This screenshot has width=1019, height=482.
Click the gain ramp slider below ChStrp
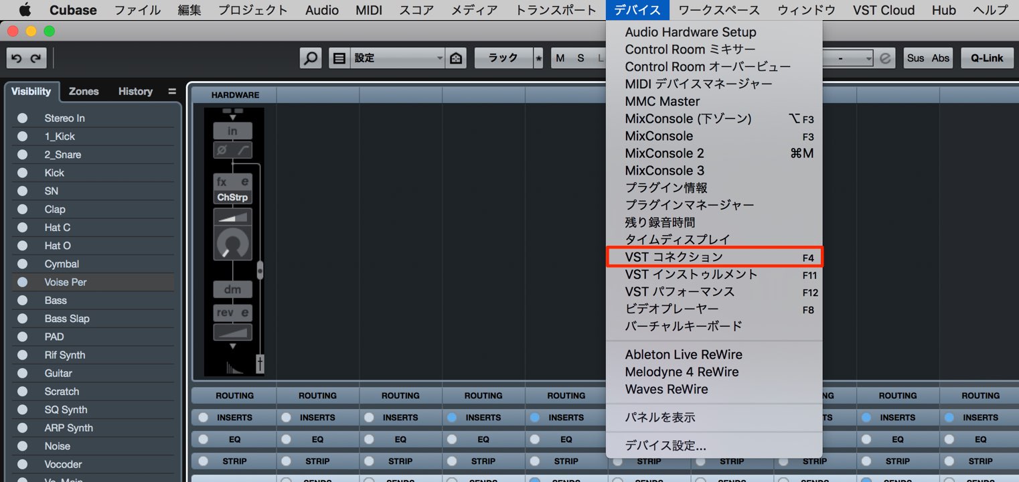pyautogui.click(x=232, y=217)
